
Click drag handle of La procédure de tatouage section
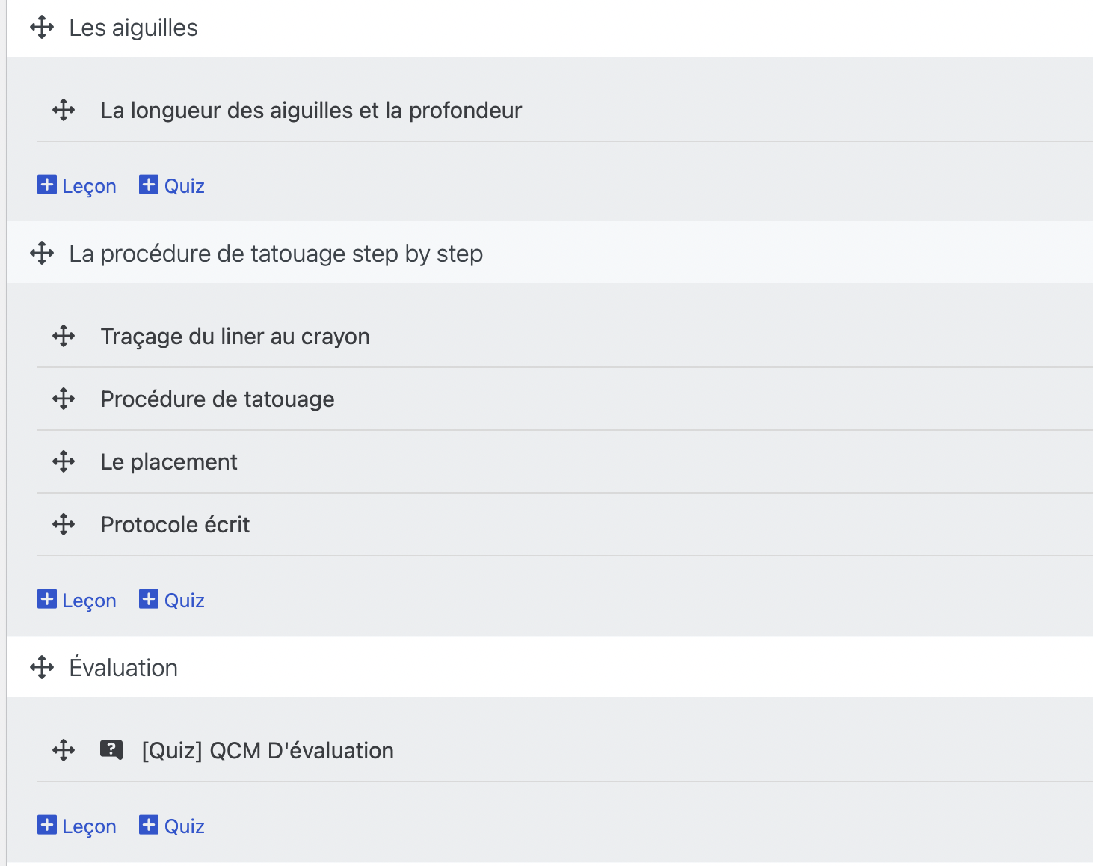point(42,254)
